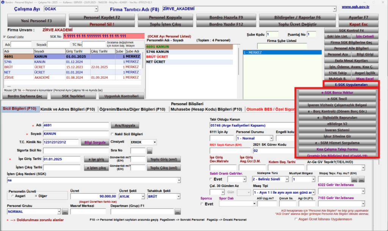Image resolution: width=388 pixels, height=231 pixels.
Task: Sort by the Giriş Tarihi column header
Action: click(78, 51)
